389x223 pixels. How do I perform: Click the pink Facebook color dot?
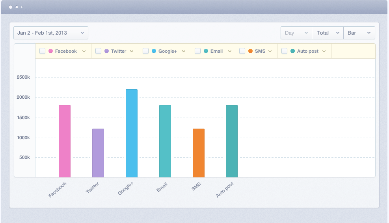point(50,51)
